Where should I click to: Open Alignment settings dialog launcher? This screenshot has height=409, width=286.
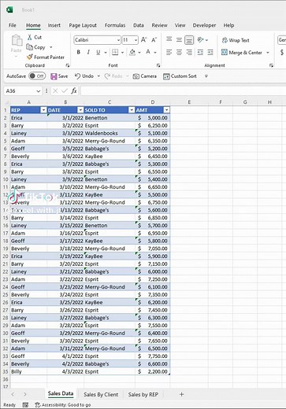(x=271, y=65)
